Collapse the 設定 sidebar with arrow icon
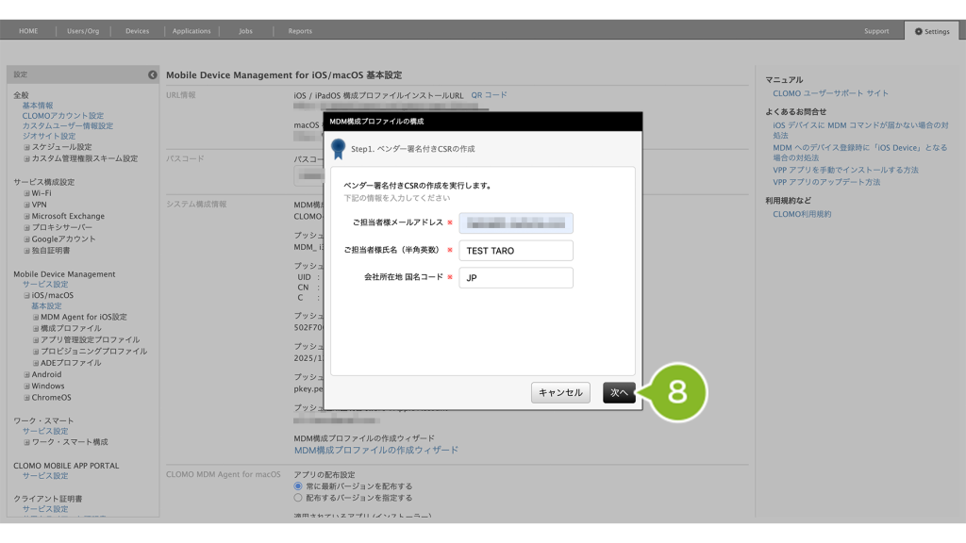Image resolution: width=966 pixels, height=543 pixels. pos(153,74)
